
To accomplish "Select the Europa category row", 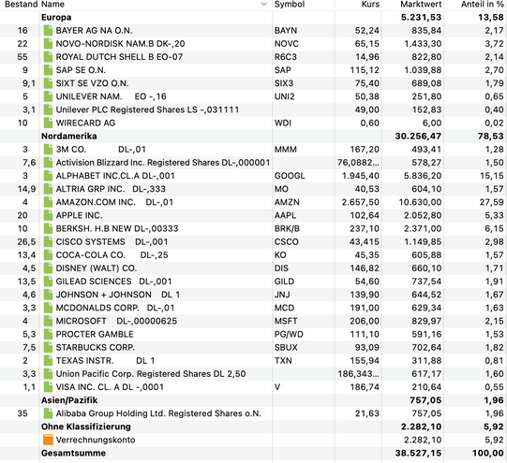I will (253, 18).
